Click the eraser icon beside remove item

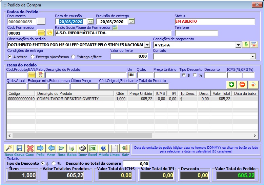coord(253,84)
